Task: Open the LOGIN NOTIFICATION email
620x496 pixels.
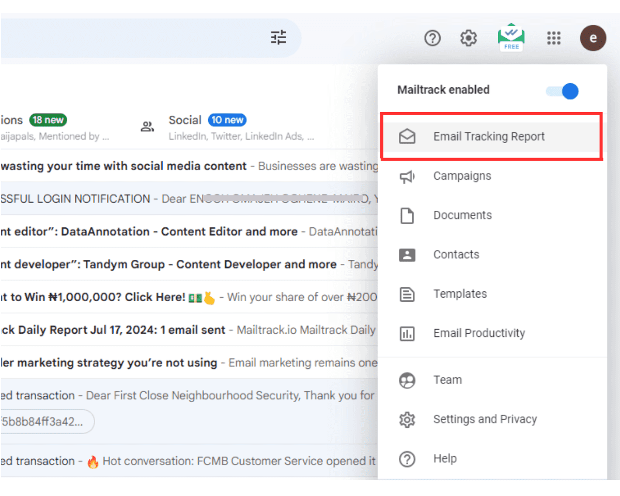Action: click(189, 199)
